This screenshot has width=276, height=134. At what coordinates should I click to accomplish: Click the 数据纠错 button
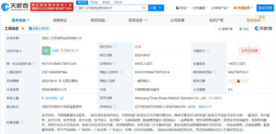coord(225,29)
